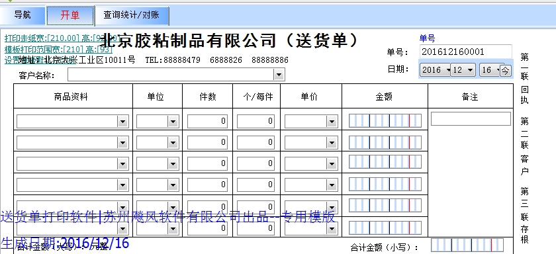Open the first row 单位 unit dropdown

[173, 122]
